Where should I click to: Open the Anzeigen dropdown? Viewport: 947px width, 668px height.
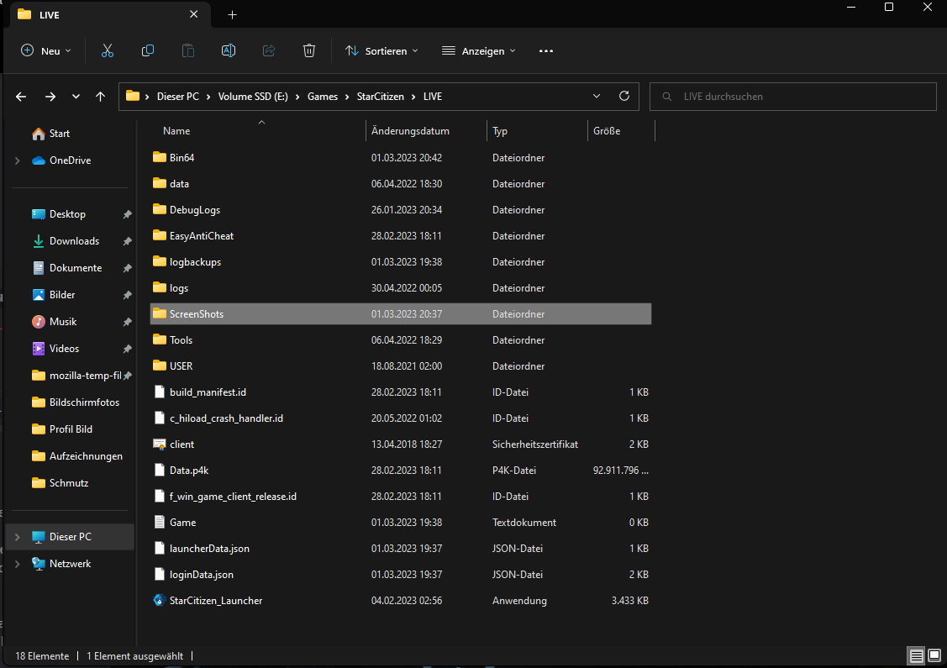point(479,50)
